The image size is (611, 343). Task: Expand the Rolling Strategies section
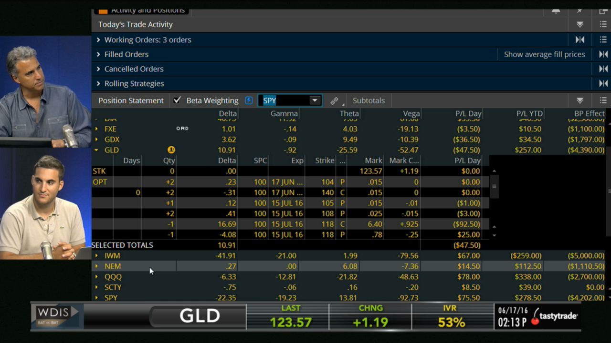coord(98,84)
